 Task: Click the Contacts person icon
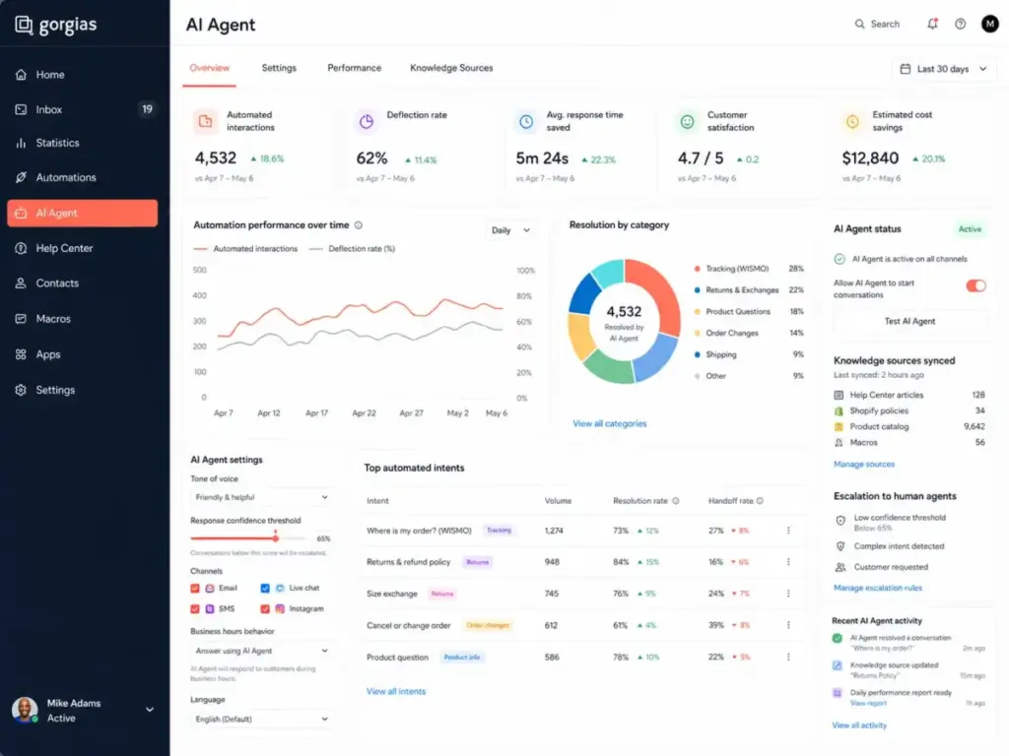[22, 283]
